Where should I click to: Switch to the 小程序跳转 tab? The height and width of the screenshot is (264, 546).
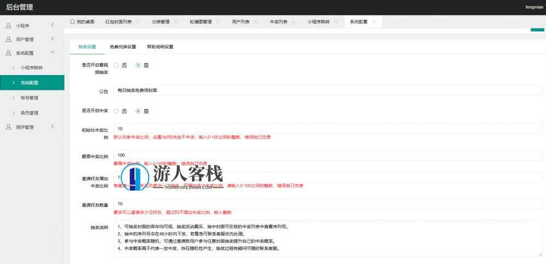(x=318, y=21)
